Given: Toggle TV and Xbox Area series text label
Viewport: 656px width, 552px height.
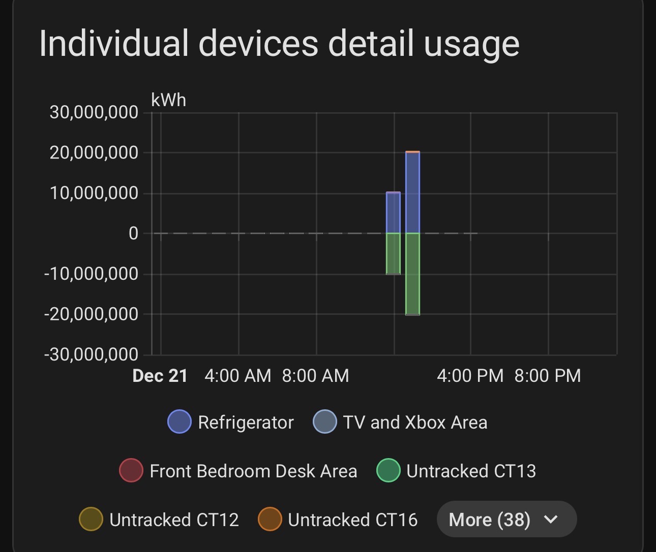Looking at the screenshot, I should coord(415,423).
